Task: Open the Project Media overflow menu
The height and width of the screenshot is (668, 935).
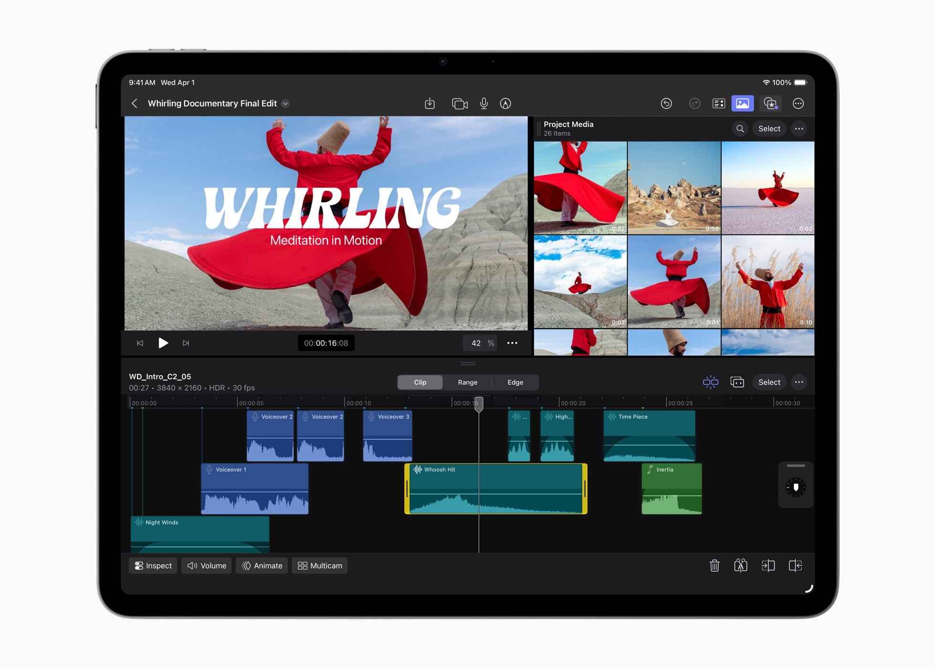Action: (x=799, y=129)
